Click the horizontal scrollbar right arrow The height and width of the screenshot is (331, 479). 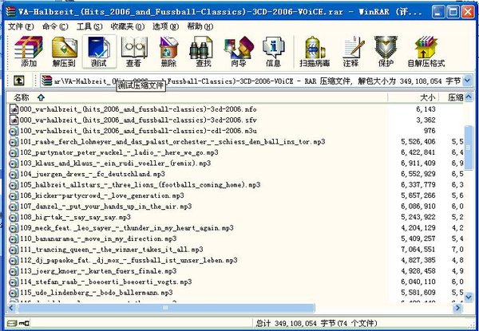(457, 308)
